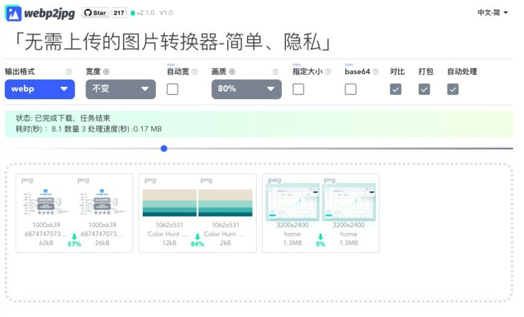The image size is (524, 317).
Task: Click the plus icon next to 画质
Action: pos(232,72)
